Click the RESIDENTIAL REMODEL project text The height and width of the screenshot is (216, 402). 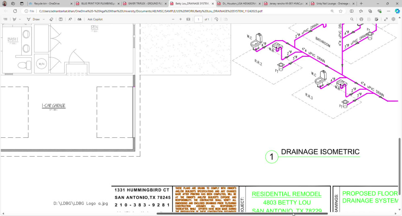pyautogui.click(x=287, y=194)
